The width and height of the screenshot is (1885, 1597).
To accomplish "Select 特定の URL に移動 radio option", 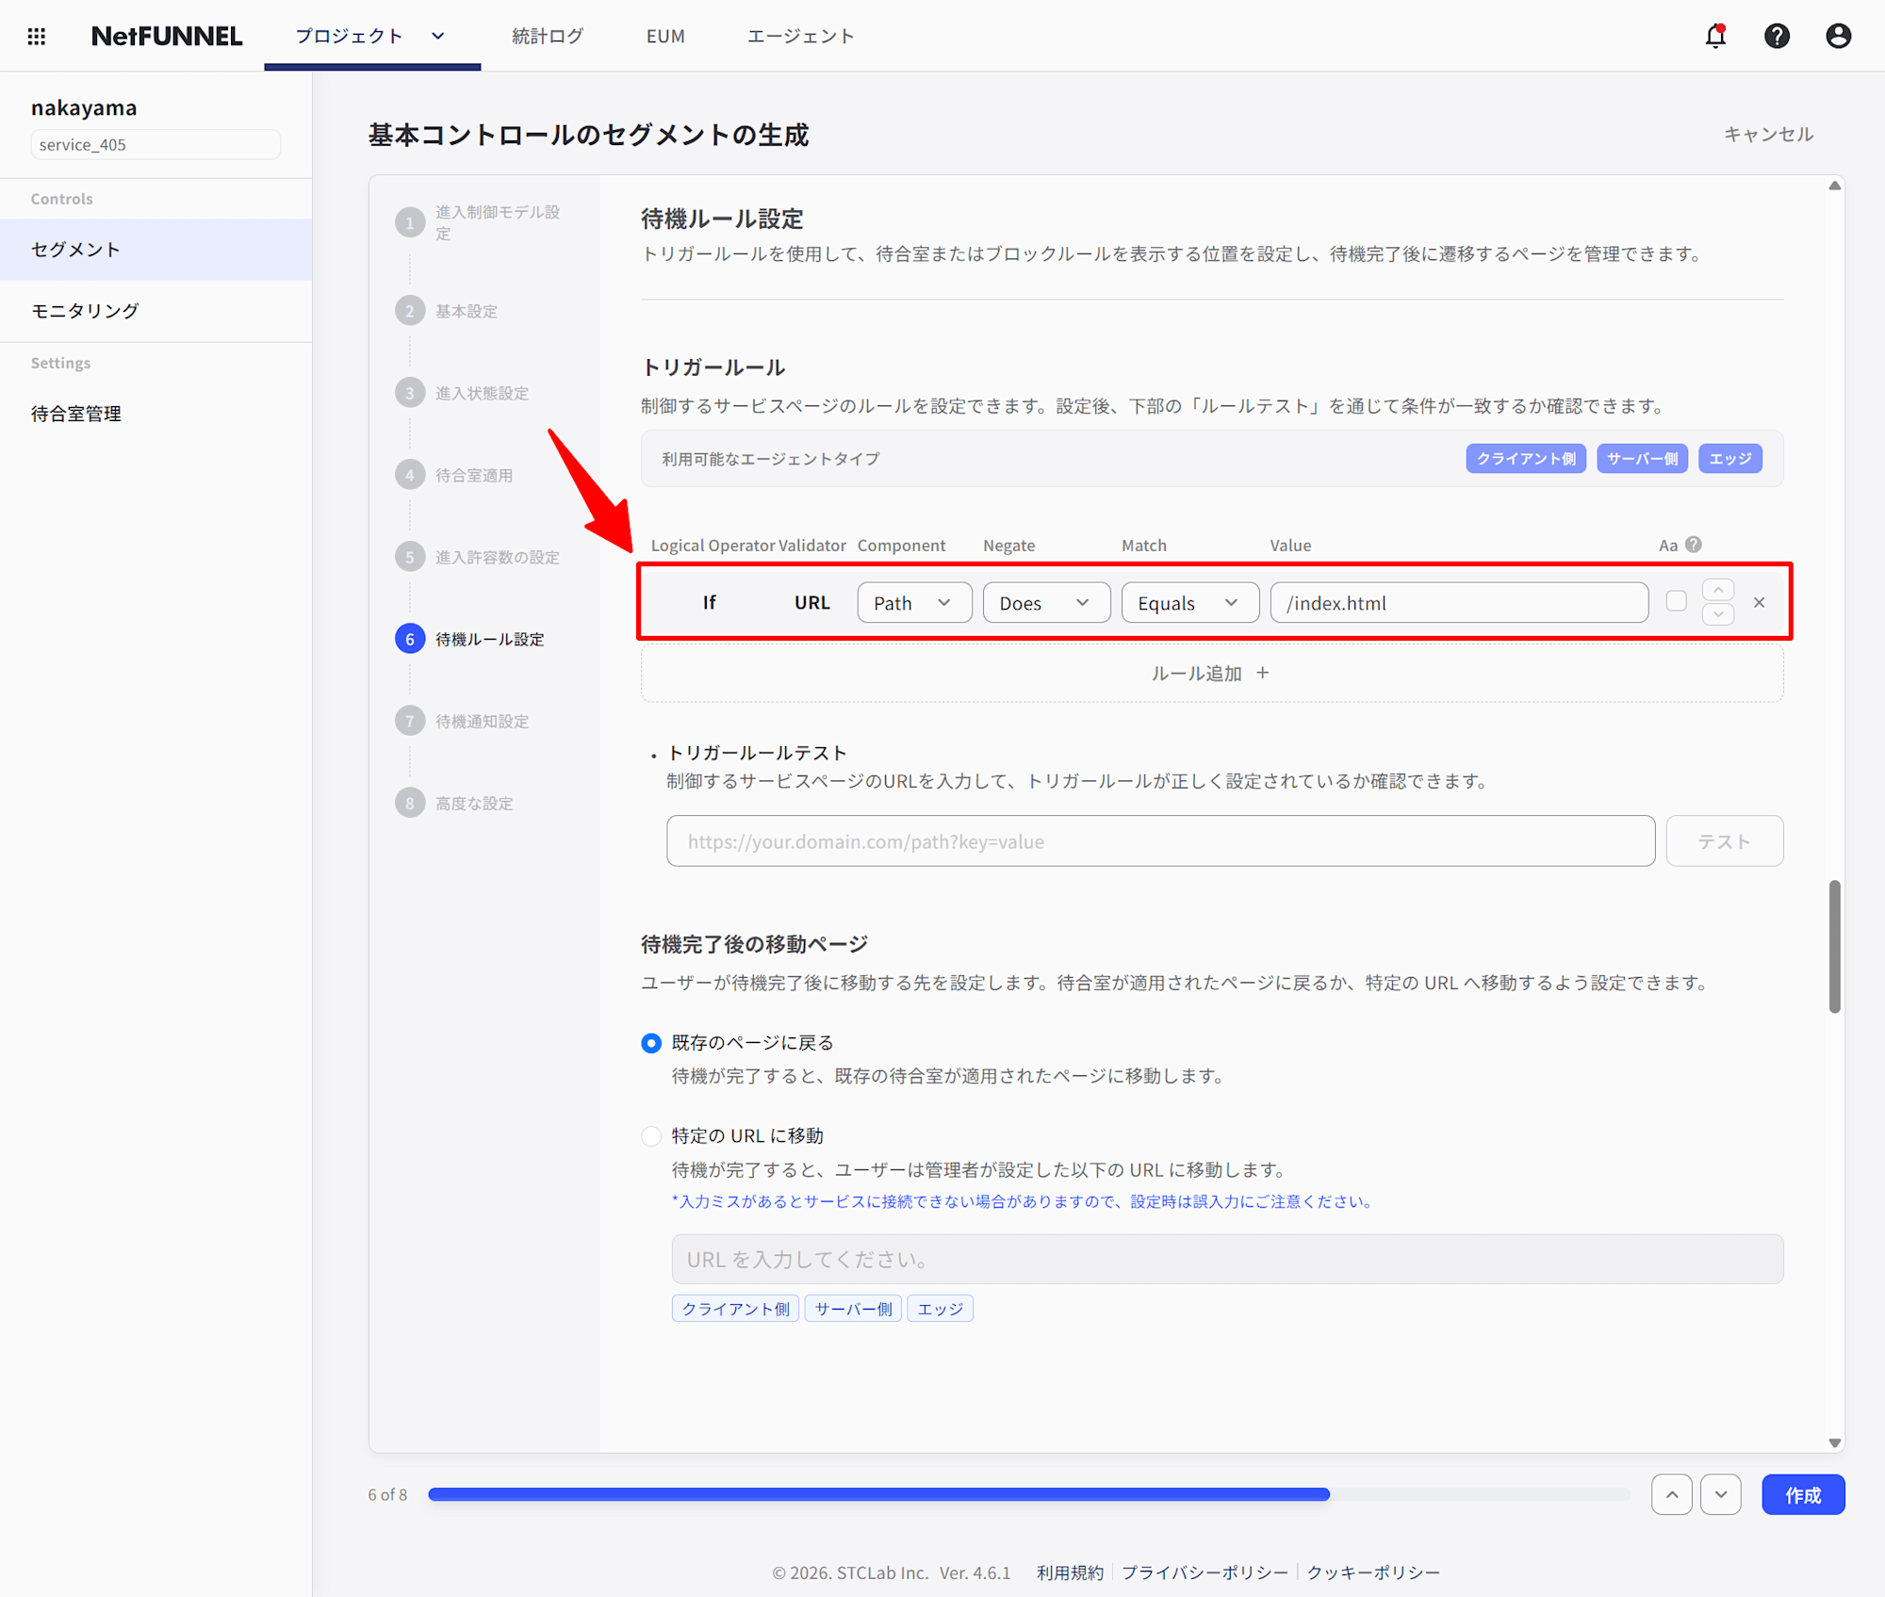I will tap(651, 1136).
